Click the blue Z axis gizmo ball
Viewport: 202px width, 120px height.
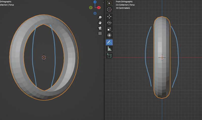point(95,2)
